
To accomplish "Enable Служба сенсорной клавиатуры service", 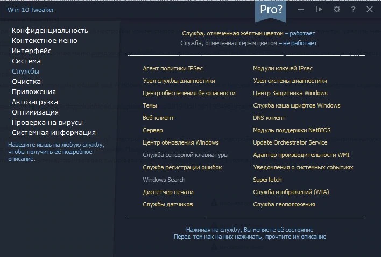I will 186,155.
